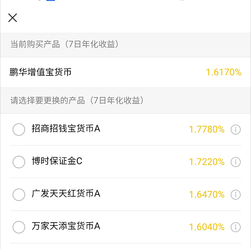Screen dimensions: 251x249
Task: Pick the 万家天添宝货币A radio option
Action: [19, 227]
